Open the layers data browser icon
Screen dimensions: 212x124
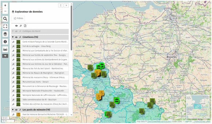point(5,34)
